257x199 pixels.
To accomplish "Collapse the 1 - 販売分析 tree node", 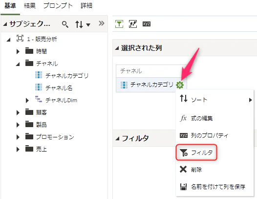I will coord(8,40).
